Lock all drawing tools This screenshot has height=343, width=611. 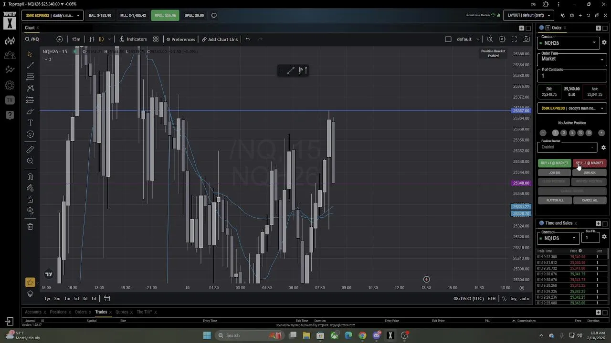point(30,200)
